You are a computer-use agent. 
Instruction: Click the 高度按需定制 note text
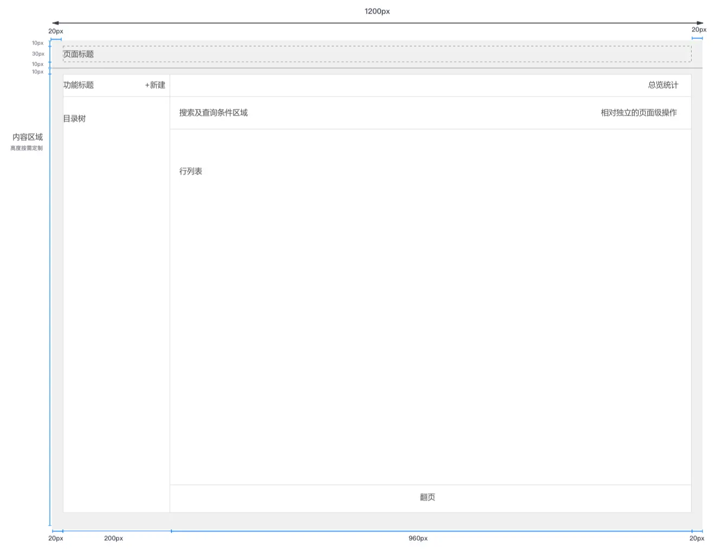(27, 148)
